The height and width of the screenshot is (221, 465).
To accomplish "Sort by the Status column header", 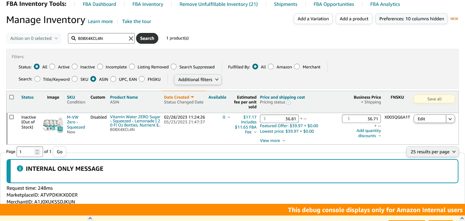I will click(x=28, y=97).
